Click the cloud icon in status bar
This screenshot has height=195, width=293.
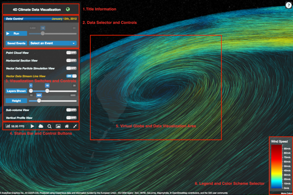pyautogui.click(x=41, y=126)
